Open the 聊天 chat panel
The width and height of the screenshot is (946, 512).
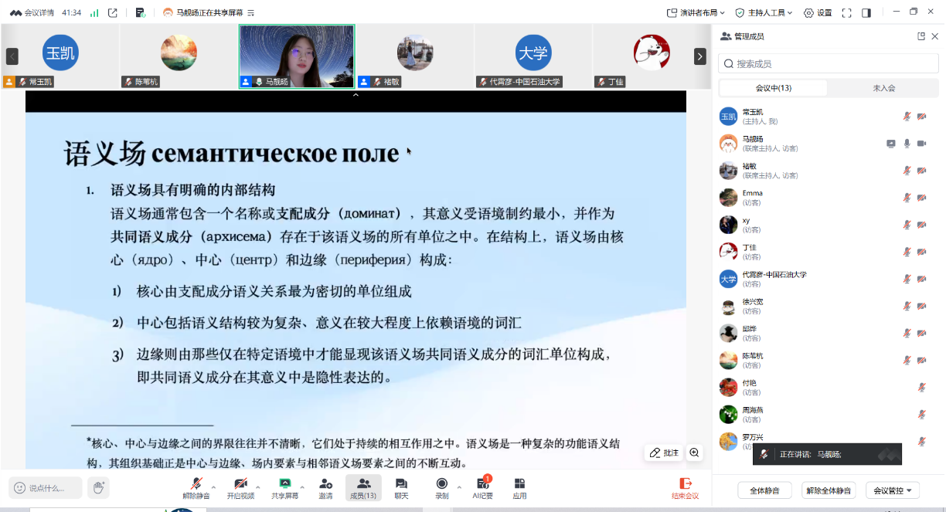coord(401,484)
